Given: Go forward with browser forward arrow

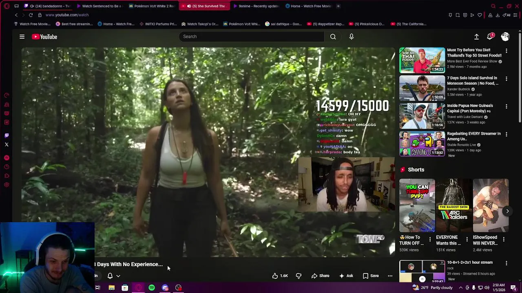Looking at the screenshot, I should coord(23,15).
